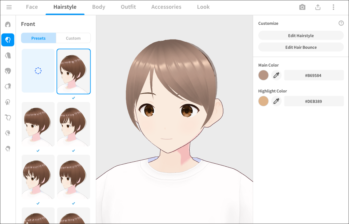The height and width of the screenshot is (224, 349).
Task: Click the camera capture icon
Action: pyautogui.click(x=302, y=7)
